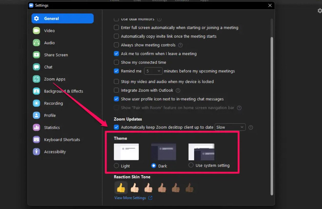Choose the medium-light skin tone thumbs-up
Viewport: 322px width, 209px height.
[x=148, y=188]
